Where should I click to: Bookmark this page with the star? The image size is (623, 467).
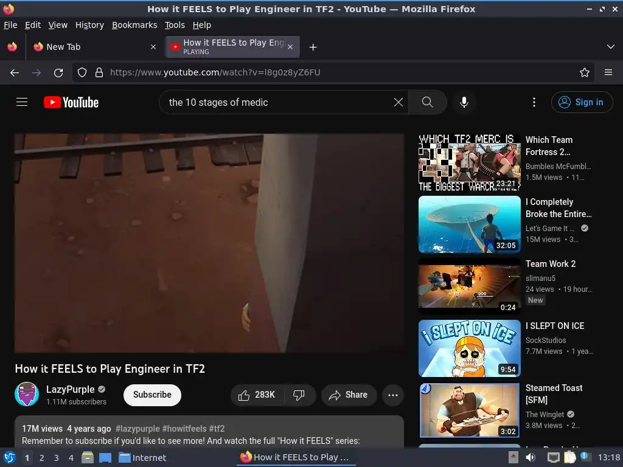pyautogui.click(x=585, y=73)
